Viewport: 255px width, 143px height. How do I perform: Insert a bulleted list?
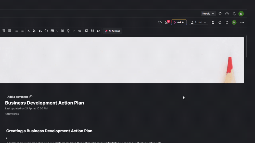pos(16,31)
